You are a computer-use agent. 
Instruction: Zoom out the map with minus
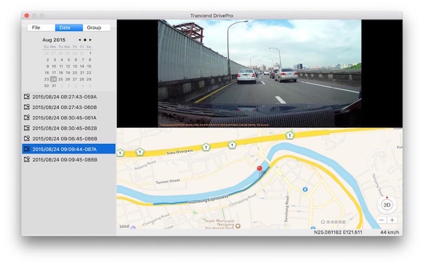(x=381, y=220)
